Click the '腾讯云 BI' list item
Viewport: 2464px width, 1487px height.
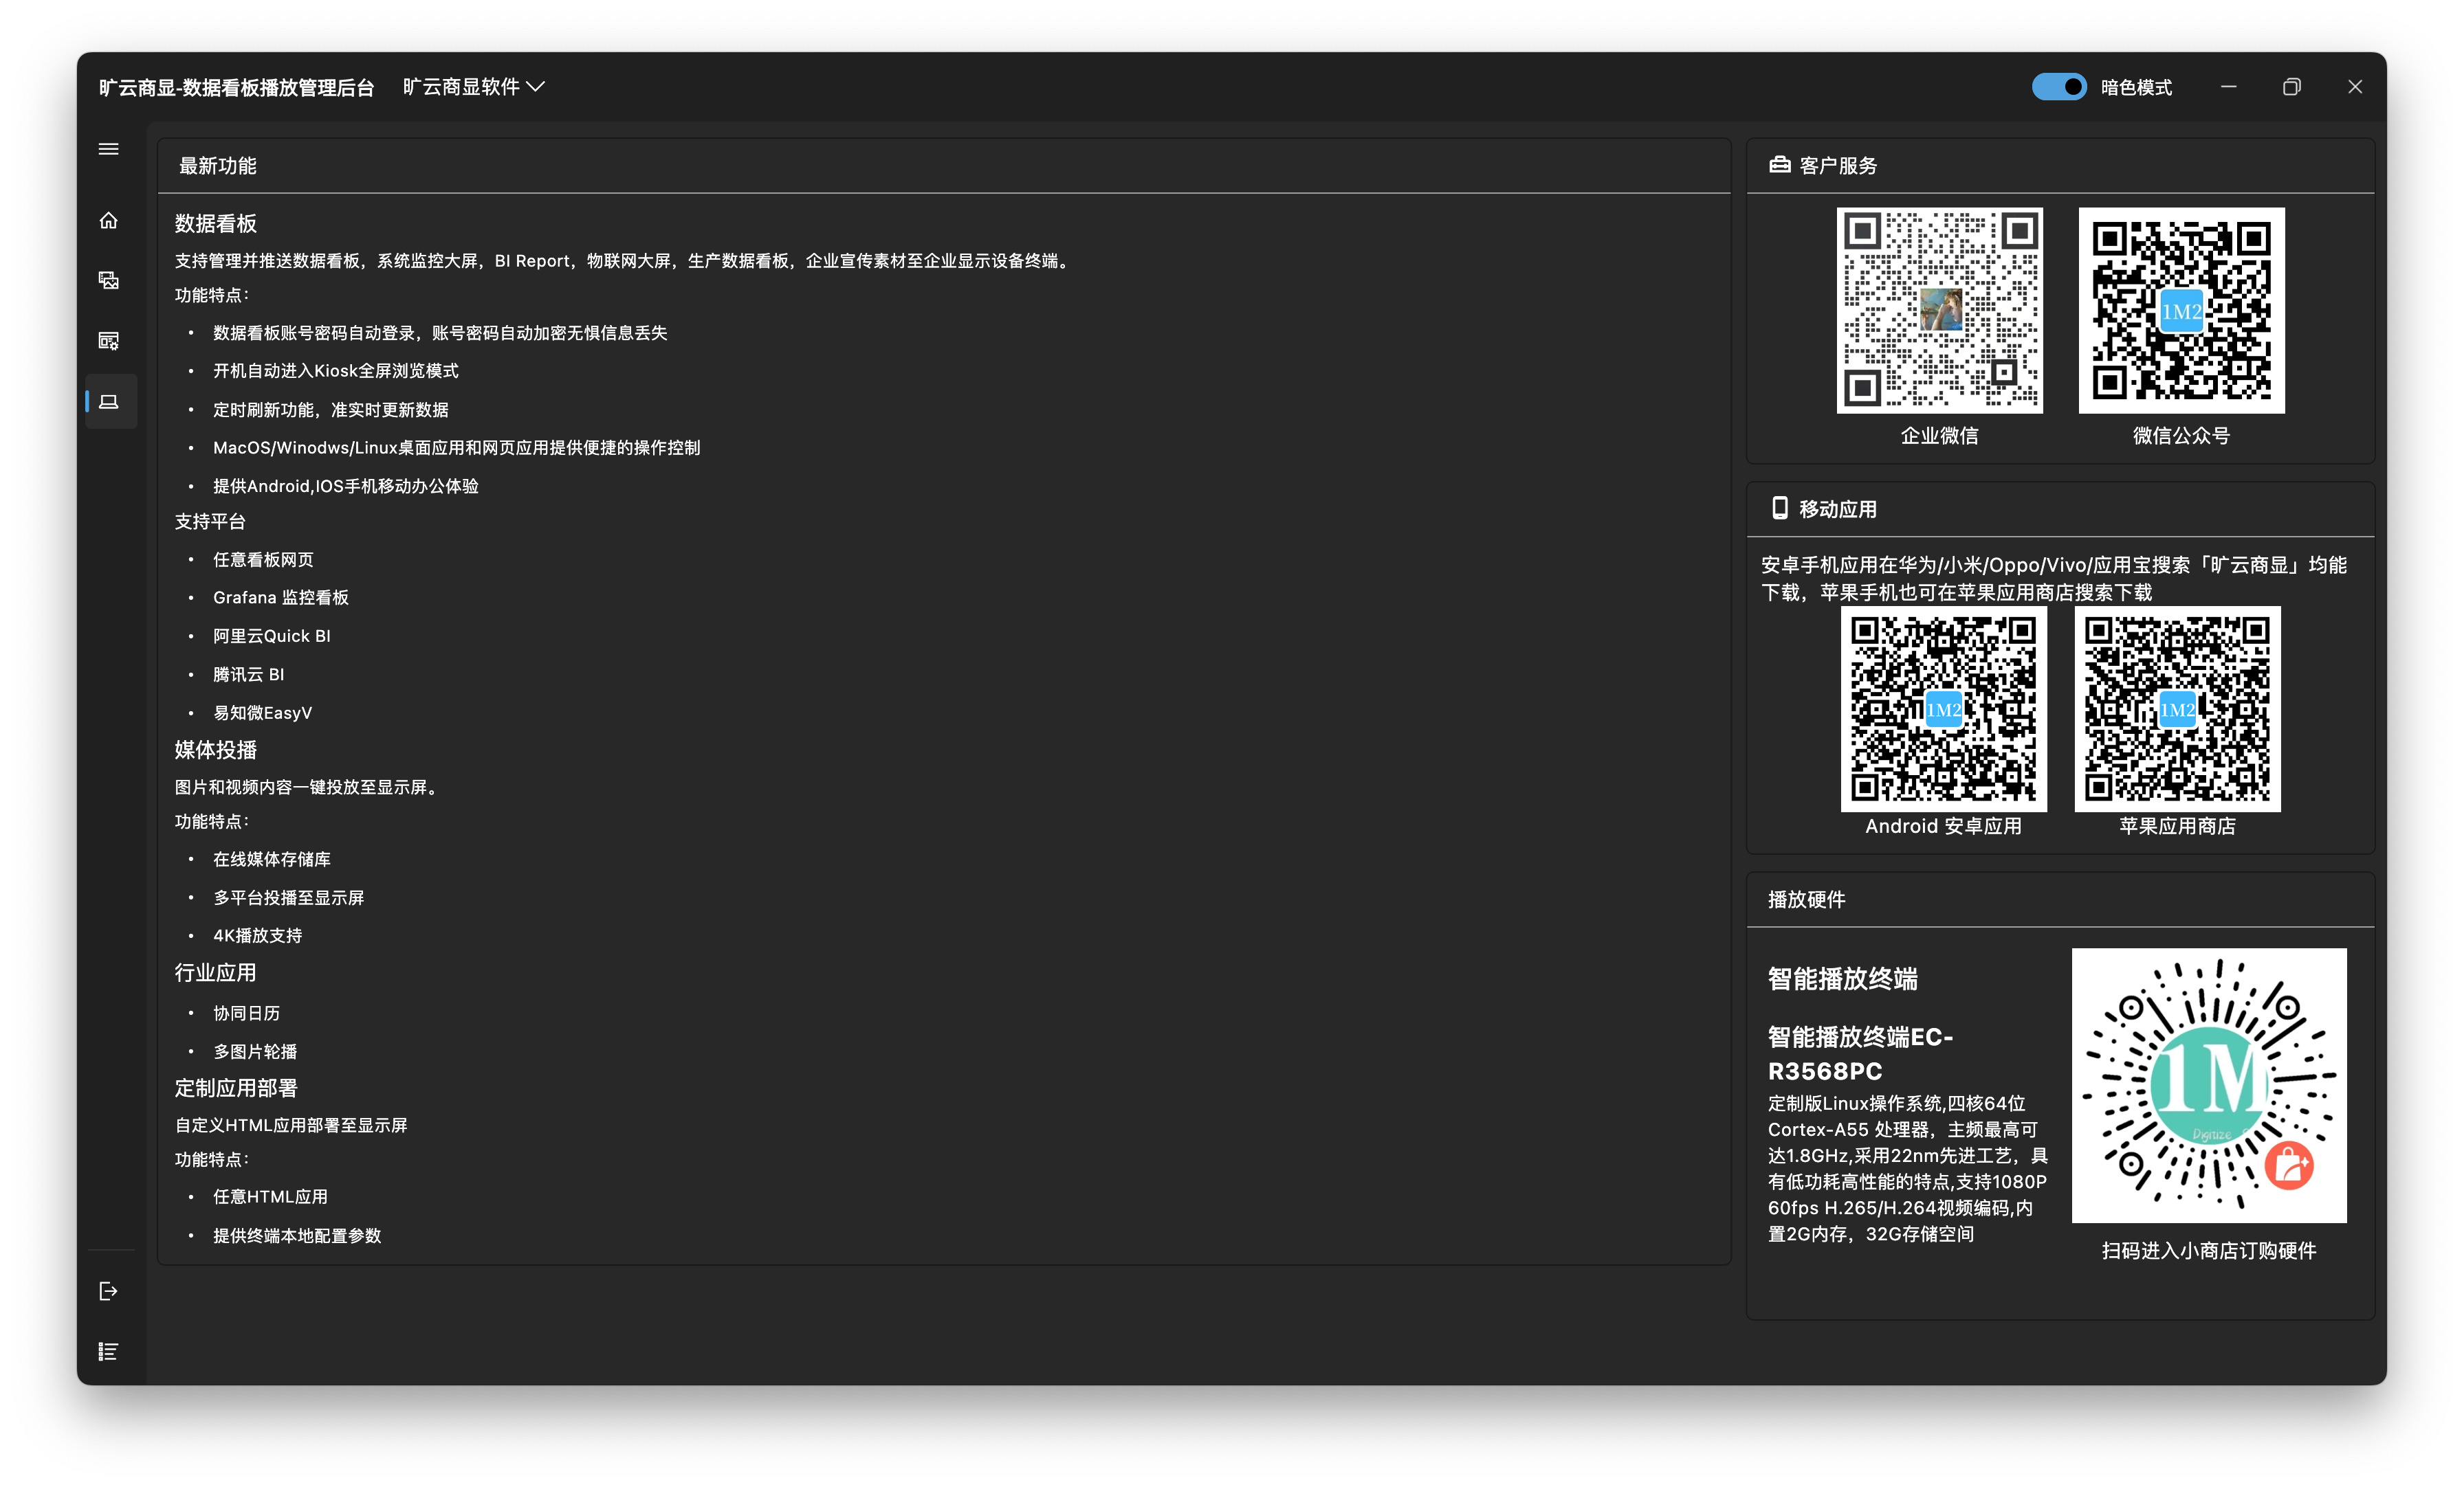(x=249, y=675)
